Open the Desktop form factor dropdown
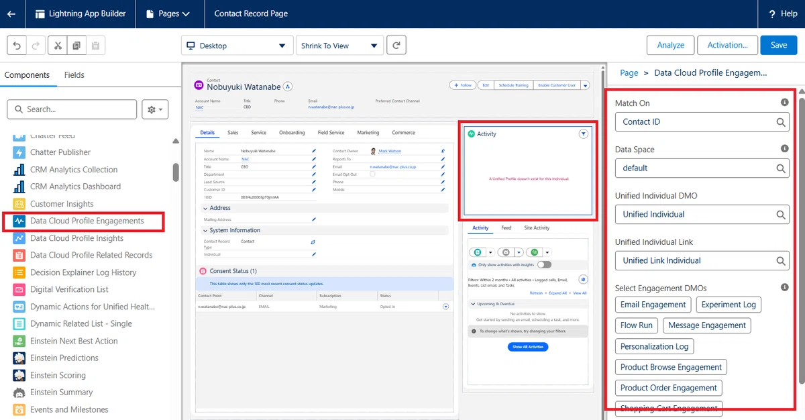 [237, 46]
